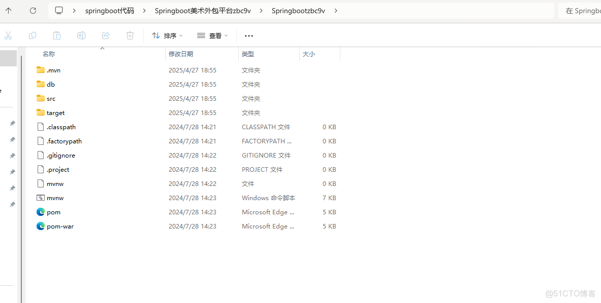Sort files by clicking the 名称 column header
The width and height of the screenshot is (601, 303).
(x=49, y=54)
